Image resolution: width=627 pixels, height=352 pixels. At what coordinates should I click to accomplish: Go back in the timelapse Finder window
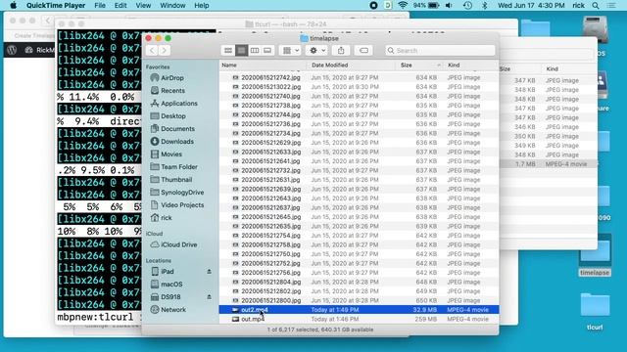click(x=152, y=50)
